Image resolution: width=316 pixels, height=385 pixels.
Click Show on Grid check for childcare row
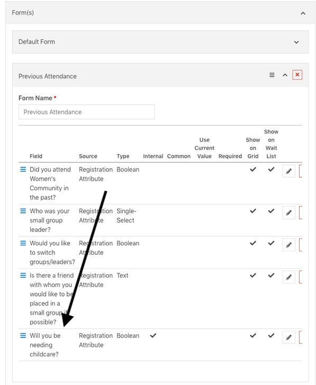pyautogui.click(x=253, y=335)
